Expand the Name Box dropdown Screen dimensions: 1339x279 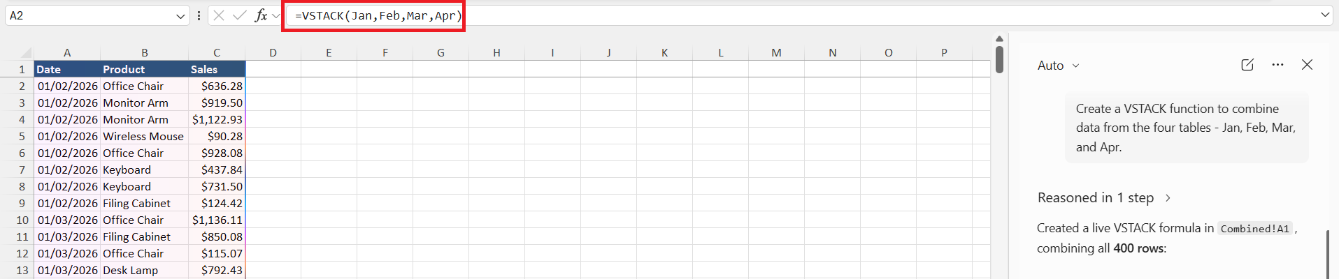point(180,15)
